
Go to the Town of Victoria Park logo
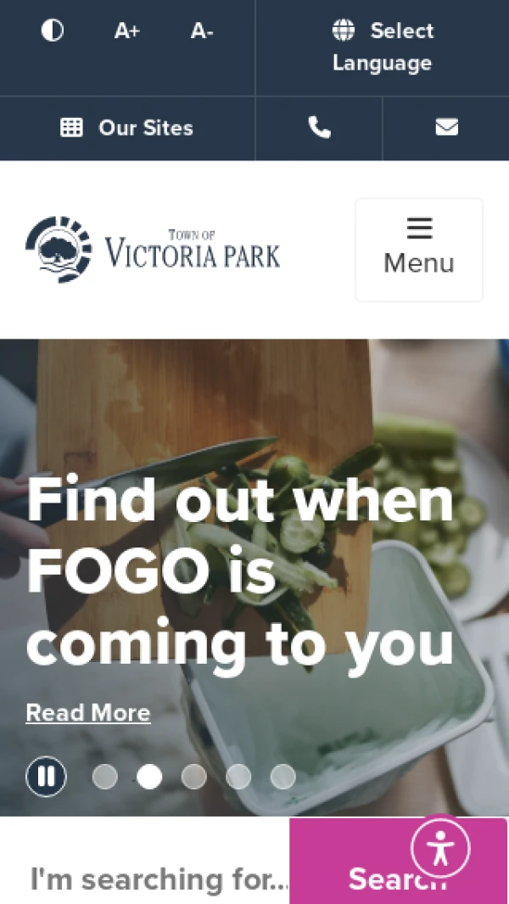pyautogui.click(x=153, y=250)
